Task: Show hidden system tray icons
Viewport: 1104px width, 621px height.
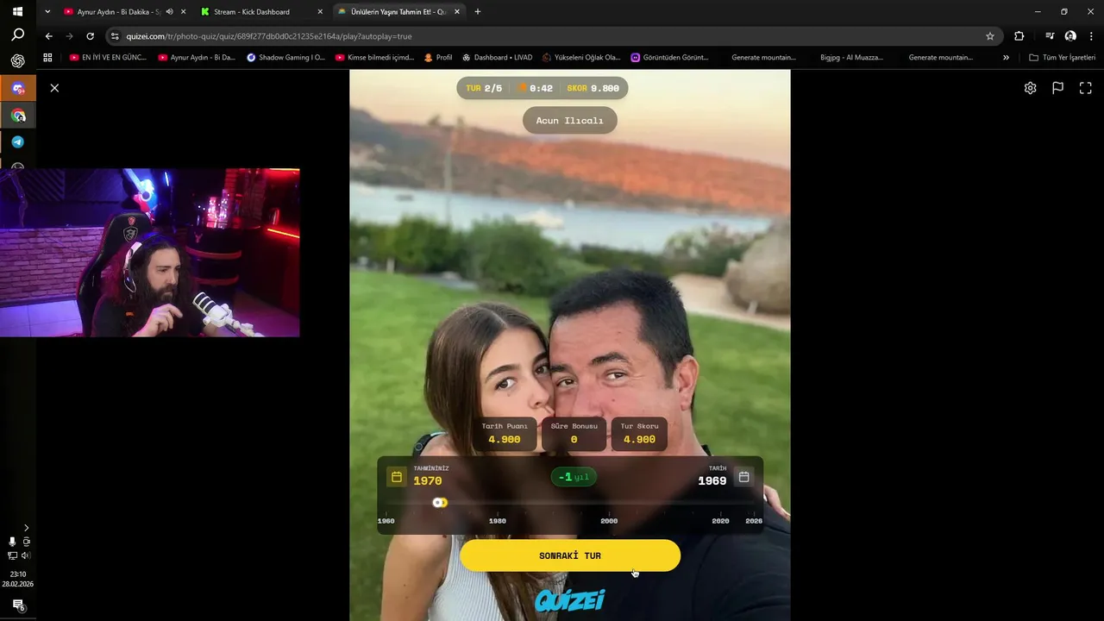Action: coord(26,528)
